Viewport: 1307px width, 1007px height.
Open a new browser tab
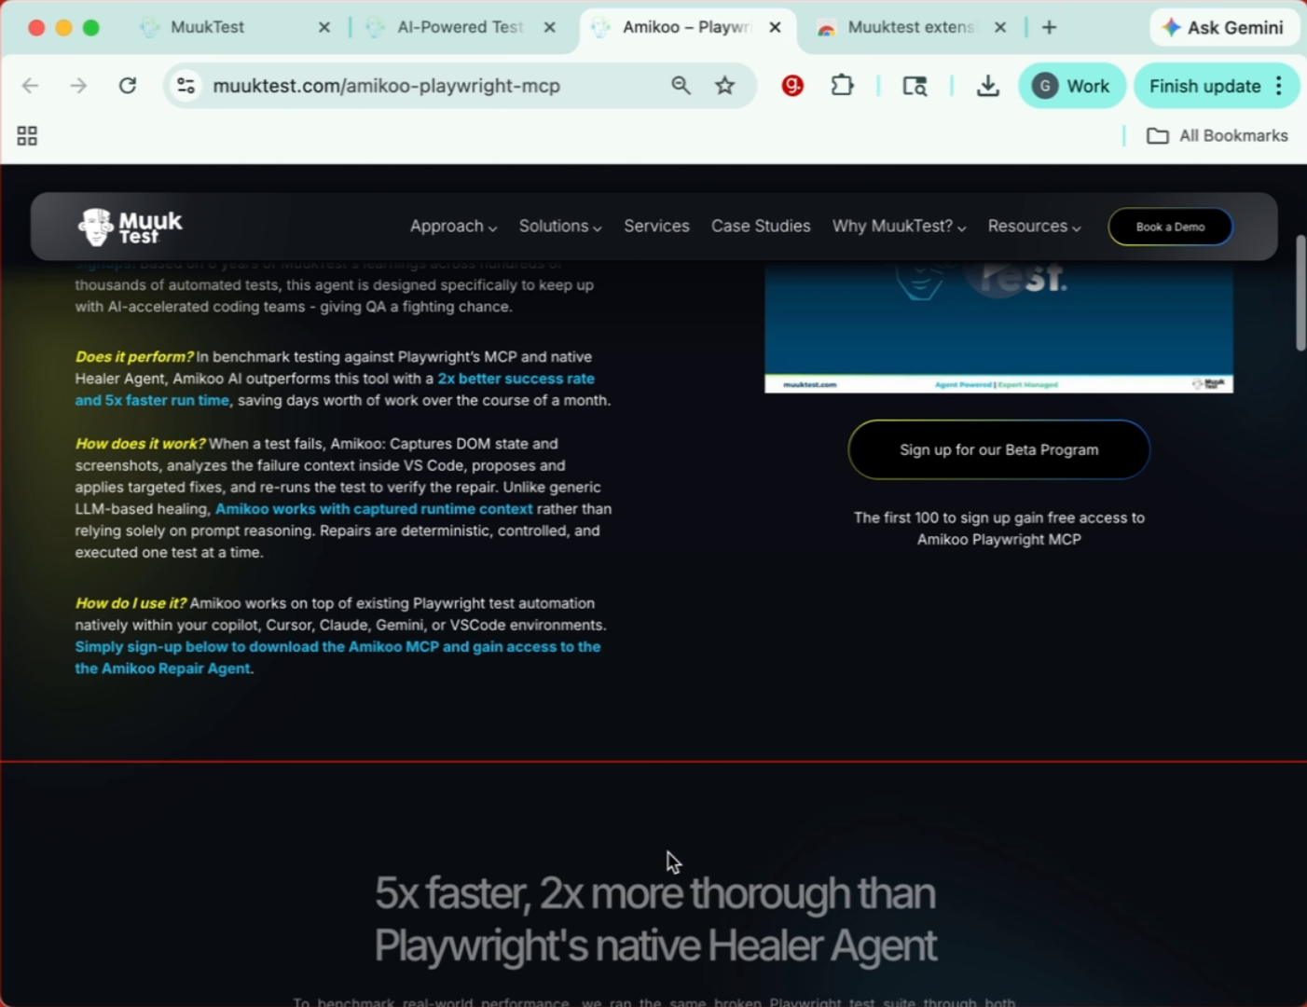point(1050,28)
